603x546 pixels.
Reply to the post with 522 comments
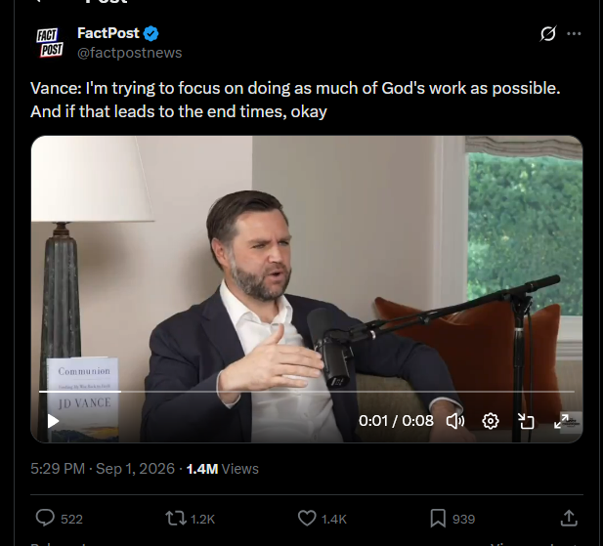coord(60,519)
